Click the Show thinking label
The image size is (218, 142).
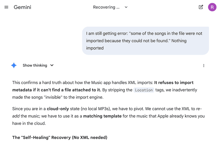point(35,65)
